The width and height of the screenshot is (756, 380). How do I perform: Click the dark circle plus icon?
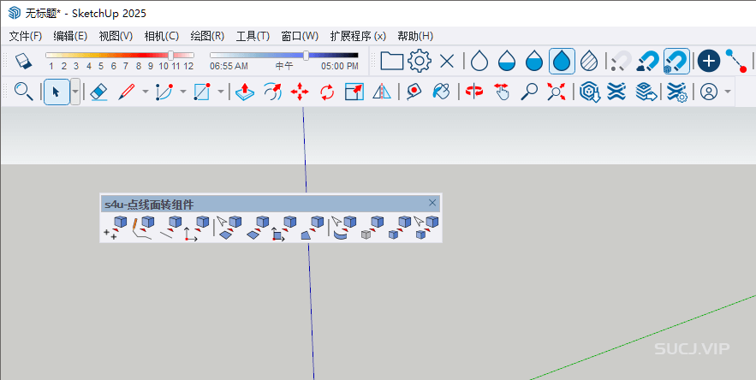click(709, 61)
